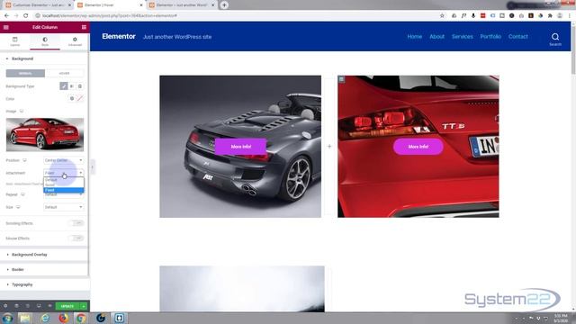The height and width of the screenshot is (324, 576).
Task: Open Chrome from the taskbar
Action: [81, 318]
